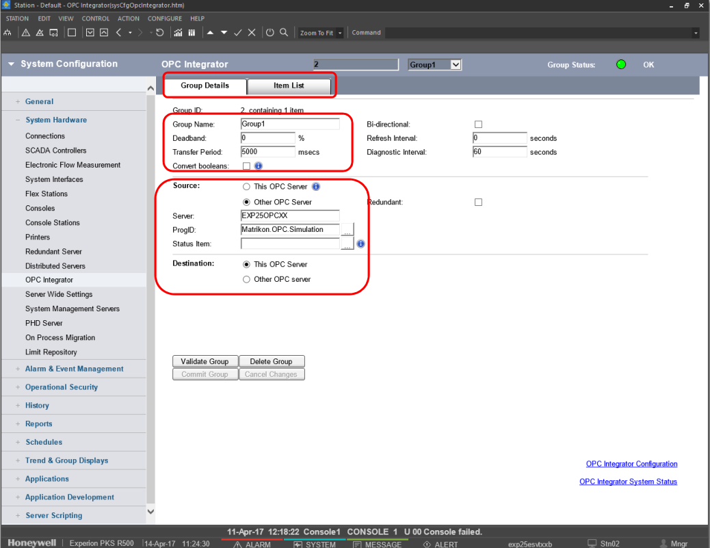Screen dimensions: 710x548
Task: Open the system menu hierarchy icon
Action: point(8,33)
